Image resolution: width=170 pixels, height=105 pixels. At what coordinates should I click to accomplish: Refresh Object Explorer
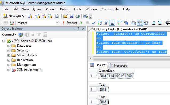[x=45, y=34]
